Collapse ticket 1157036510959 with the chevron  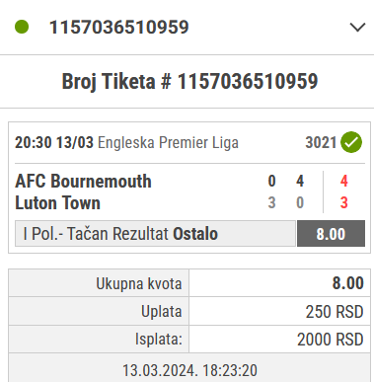click(357, 27)
